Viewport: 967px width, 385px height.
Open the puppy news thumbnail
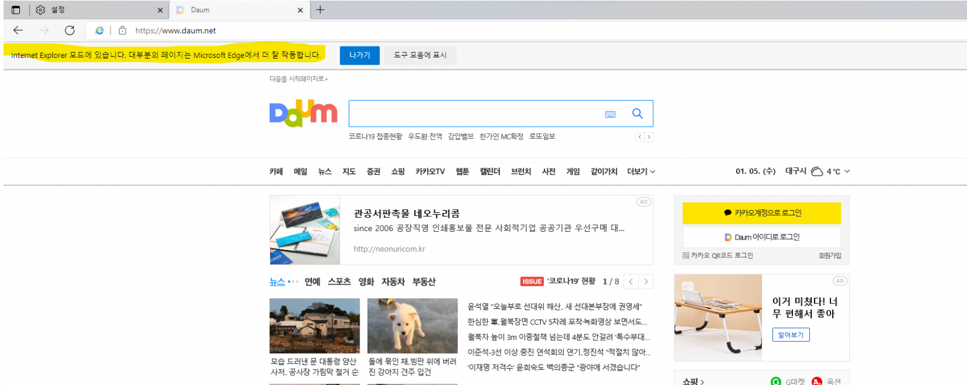pos(412,326)
